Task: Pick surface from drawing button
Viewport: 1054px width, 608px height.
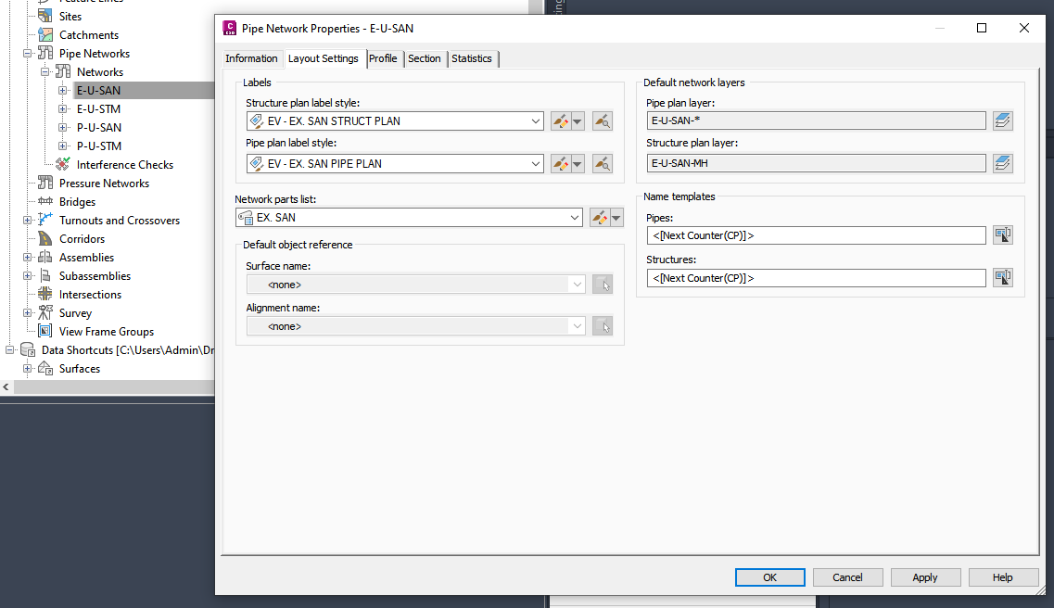Action: pos(603,285)
